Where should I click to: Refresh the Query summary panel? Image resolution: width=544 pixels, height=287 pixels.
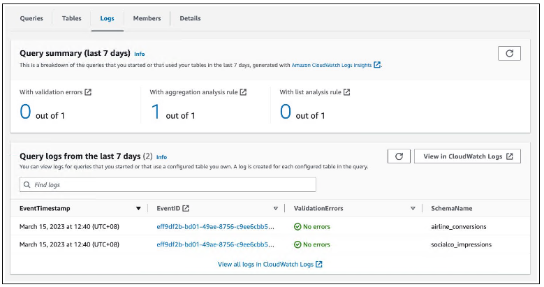[x=509, y=54]
